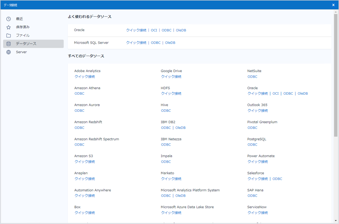Screen dimensions: 339x224
Task: Open quick connect for Anaplan
Action: click(85, 179)
